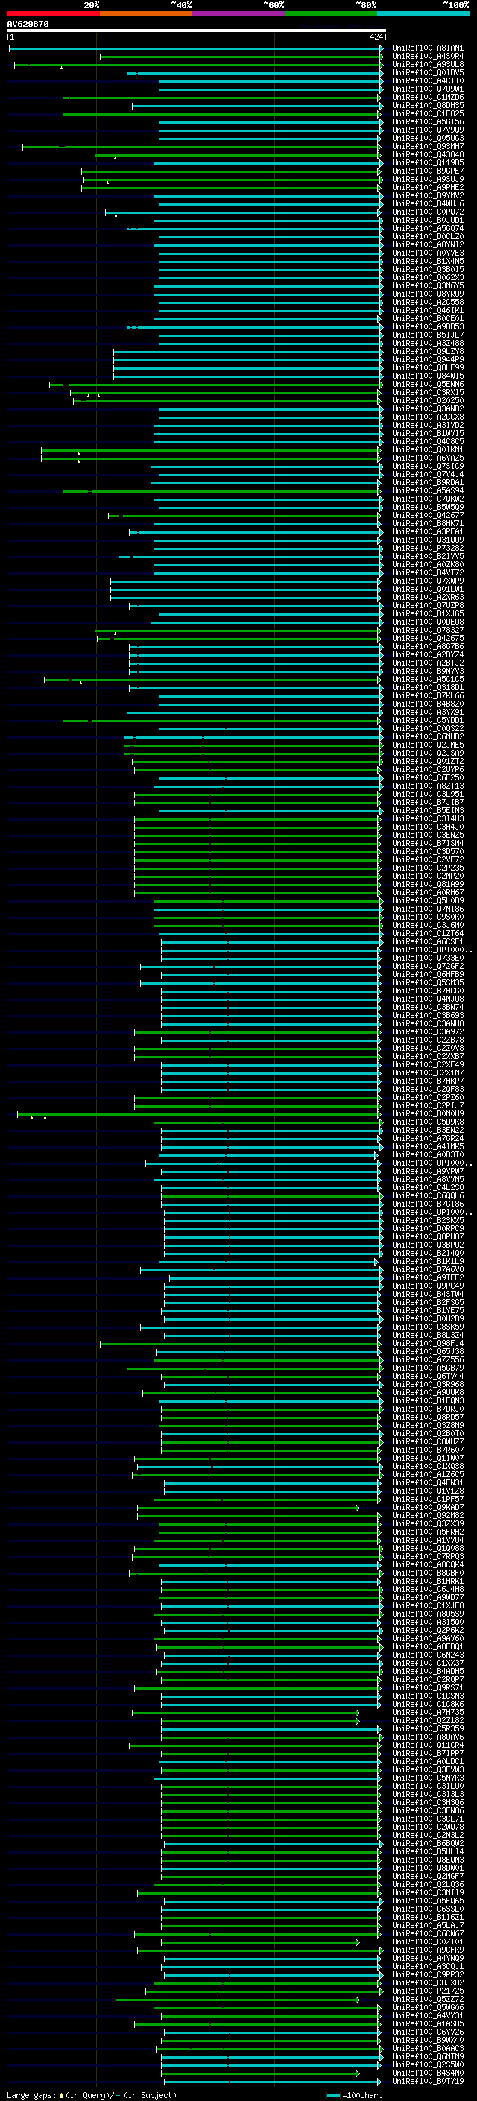Select the UniRef100_A5GI56 label
The height and width of the screenshot is (2101, 477).
428,121
